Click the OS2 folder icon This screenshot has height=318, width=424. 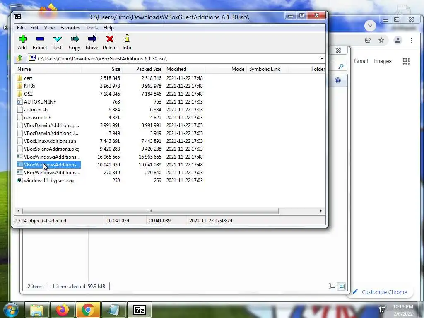19,94
